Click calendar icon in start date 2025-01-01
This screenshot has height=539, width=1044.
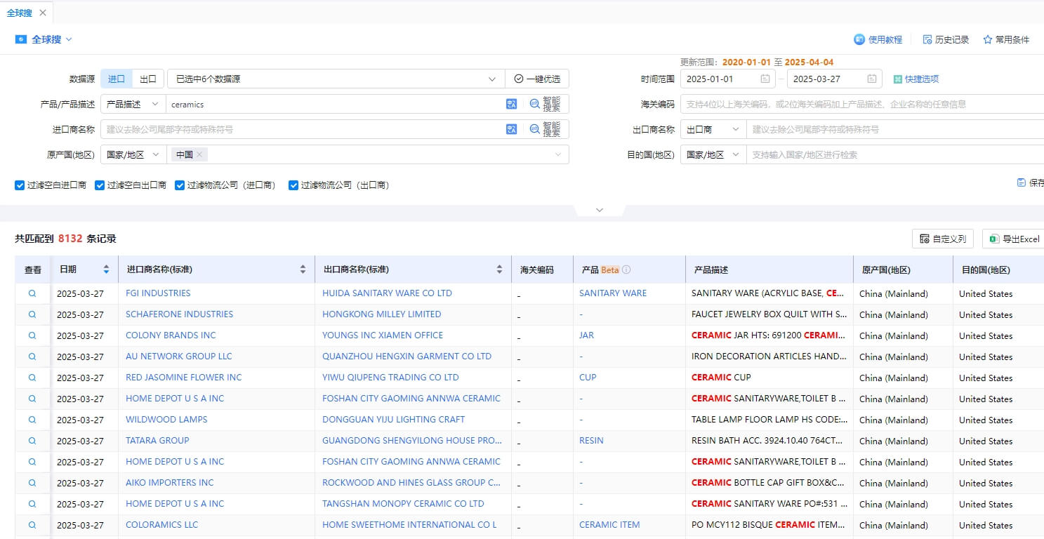coord(765,79)
